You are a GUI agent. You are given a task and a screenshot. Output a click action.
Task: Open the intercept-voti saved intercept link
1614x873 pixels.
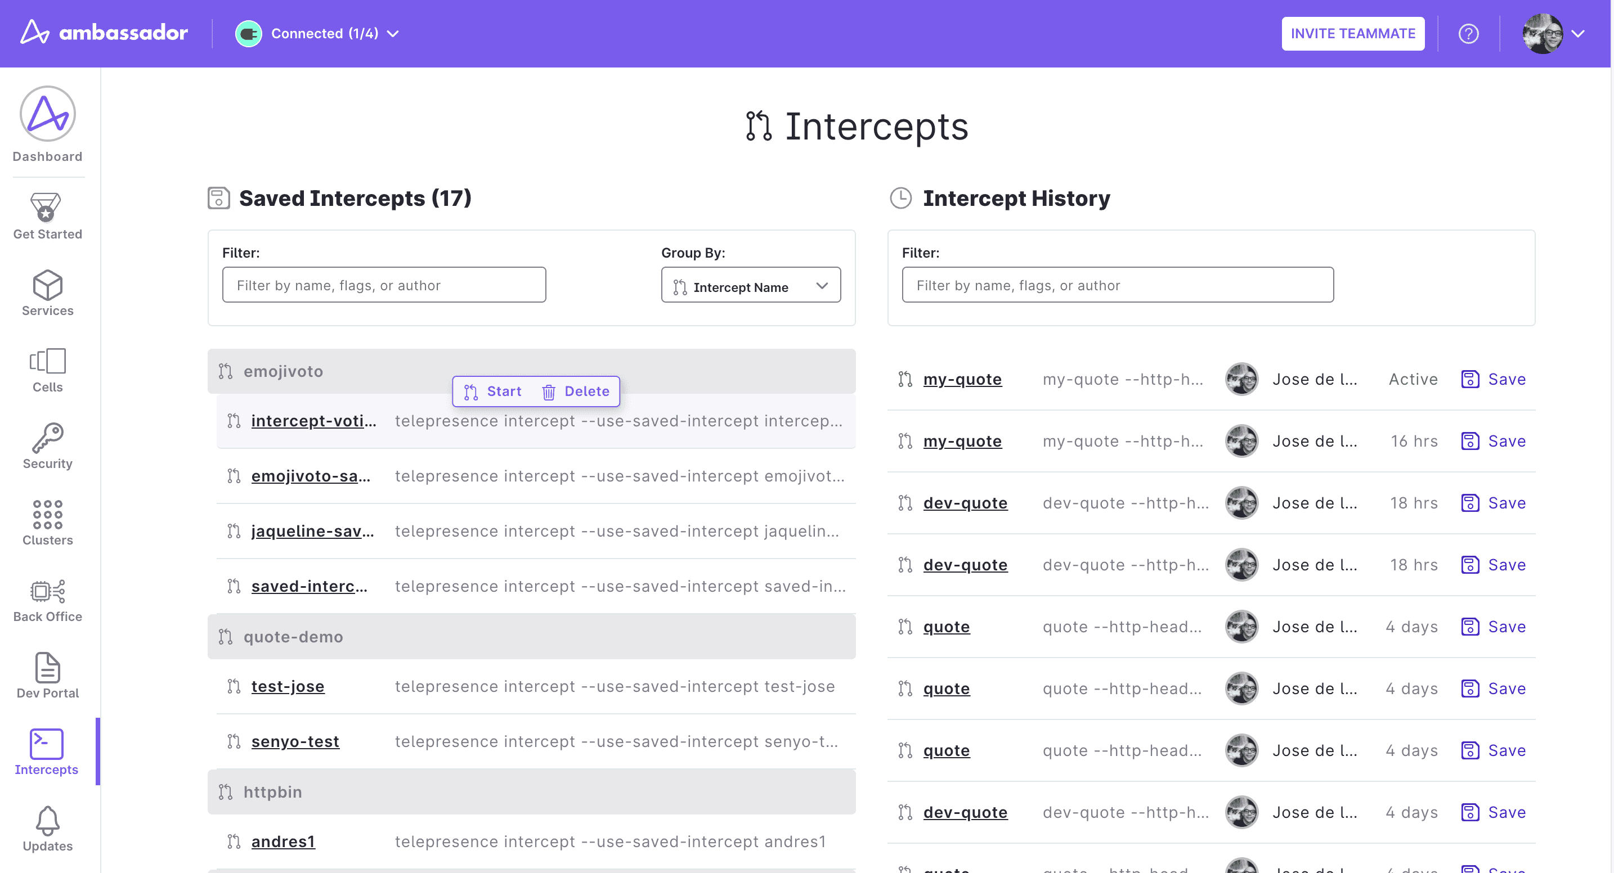click(314, 421)
